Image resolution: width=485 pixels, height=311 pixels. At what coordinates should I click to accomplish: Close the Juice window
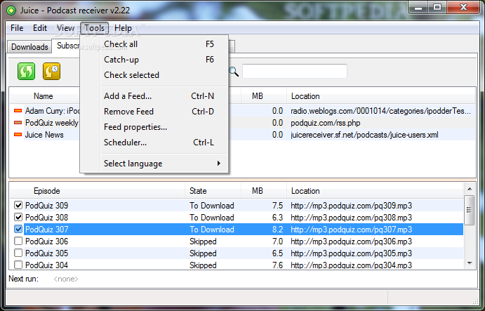[463, 8]
